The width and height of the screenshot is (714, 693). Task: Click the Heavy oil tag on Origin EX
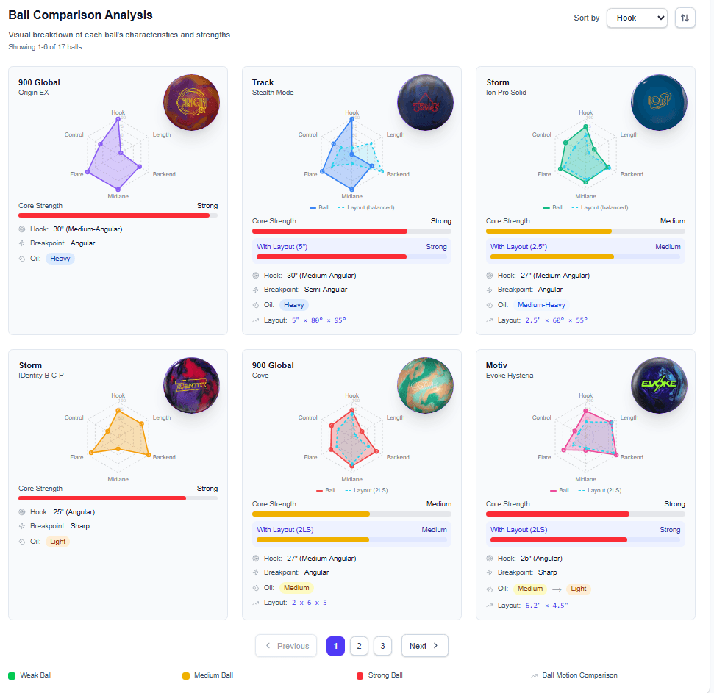tap(60, 259)
